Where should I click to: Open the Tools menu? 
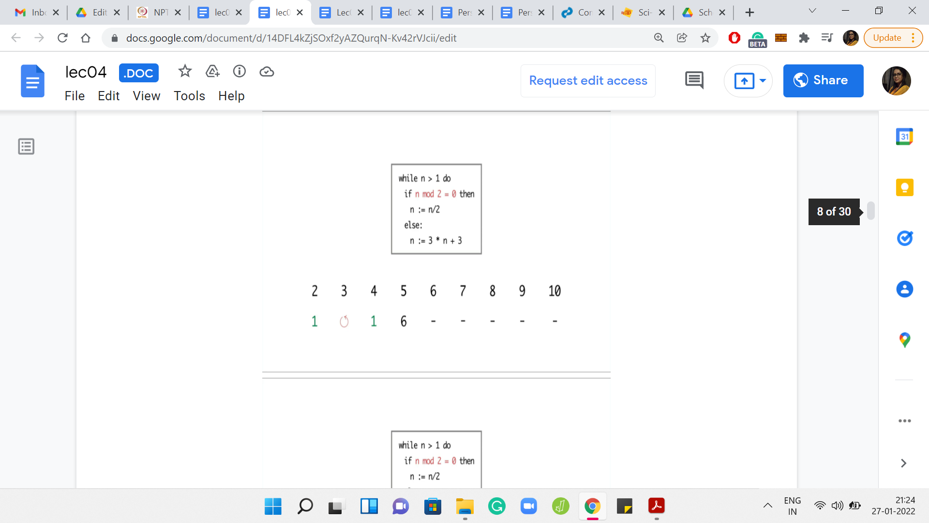(189, 96)
